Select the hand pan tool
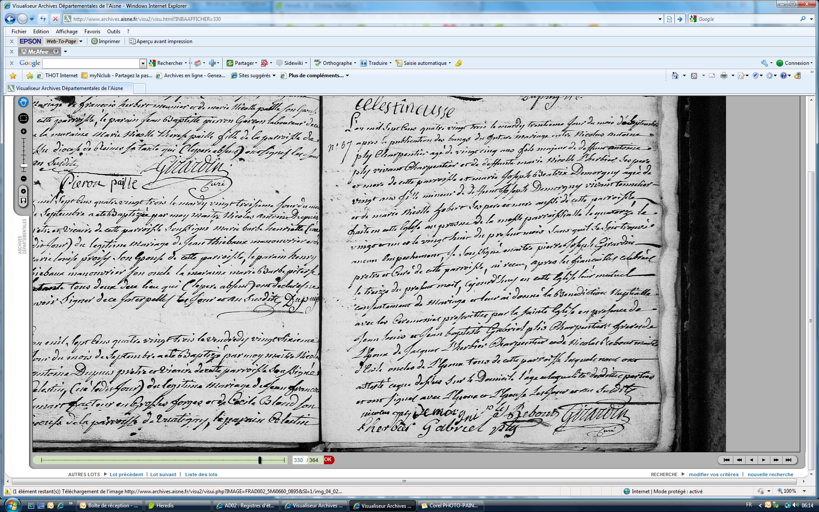This screenshot has height=512, width=819. coord(23,102)
